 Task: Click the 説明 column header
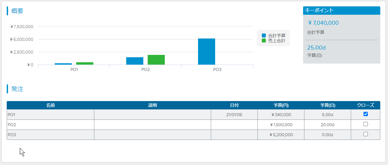click(x=152, y=105)
